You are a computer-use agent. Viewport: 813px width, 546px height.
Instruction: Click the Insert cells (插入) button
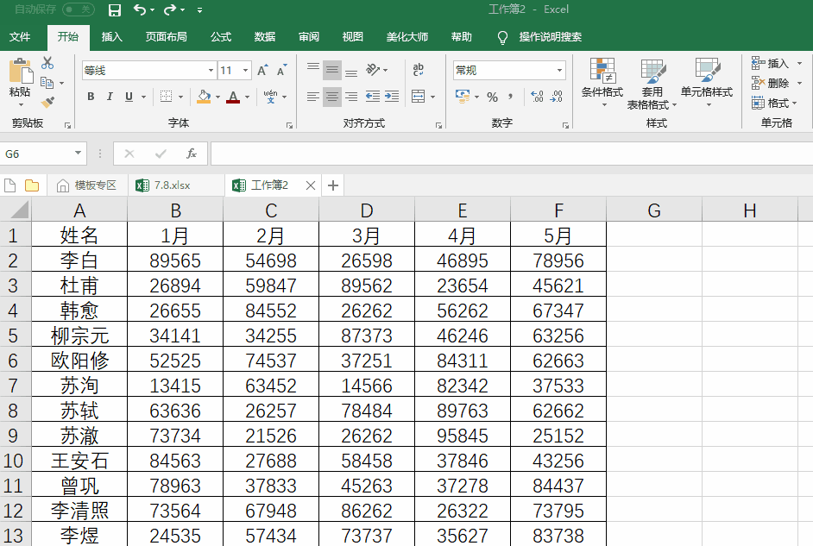[771, 64]
